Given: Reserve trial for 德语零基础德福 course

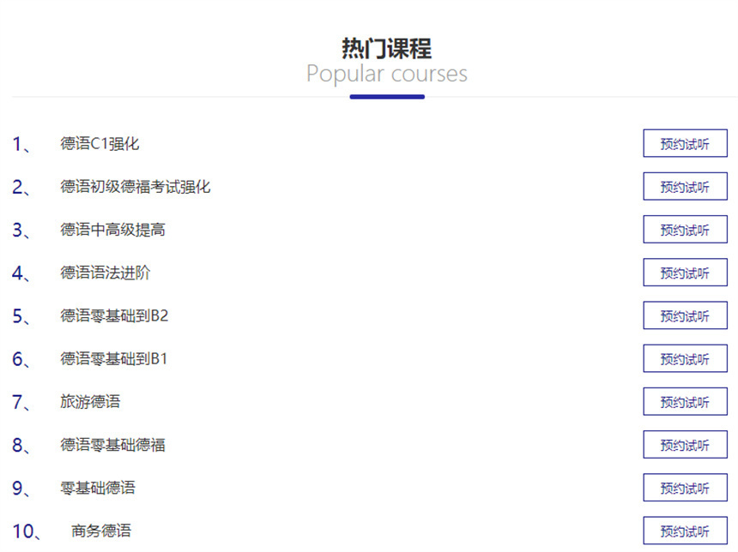Looking at the screenshot, I should click(x=685, y=445).
